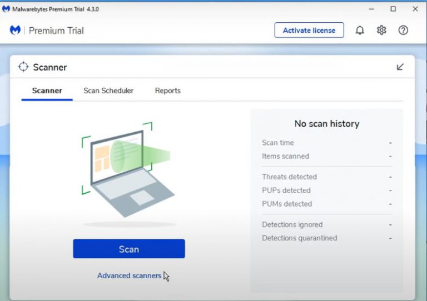
Task: Open the help question mark icon
Action: coord(403,30)
